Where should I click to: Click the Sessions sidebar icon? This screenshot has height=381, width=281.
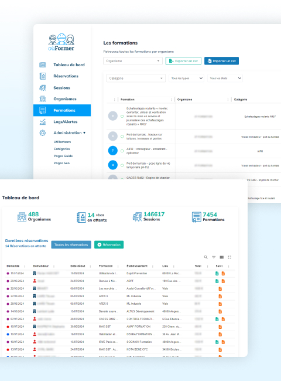(x=43, y=88)
